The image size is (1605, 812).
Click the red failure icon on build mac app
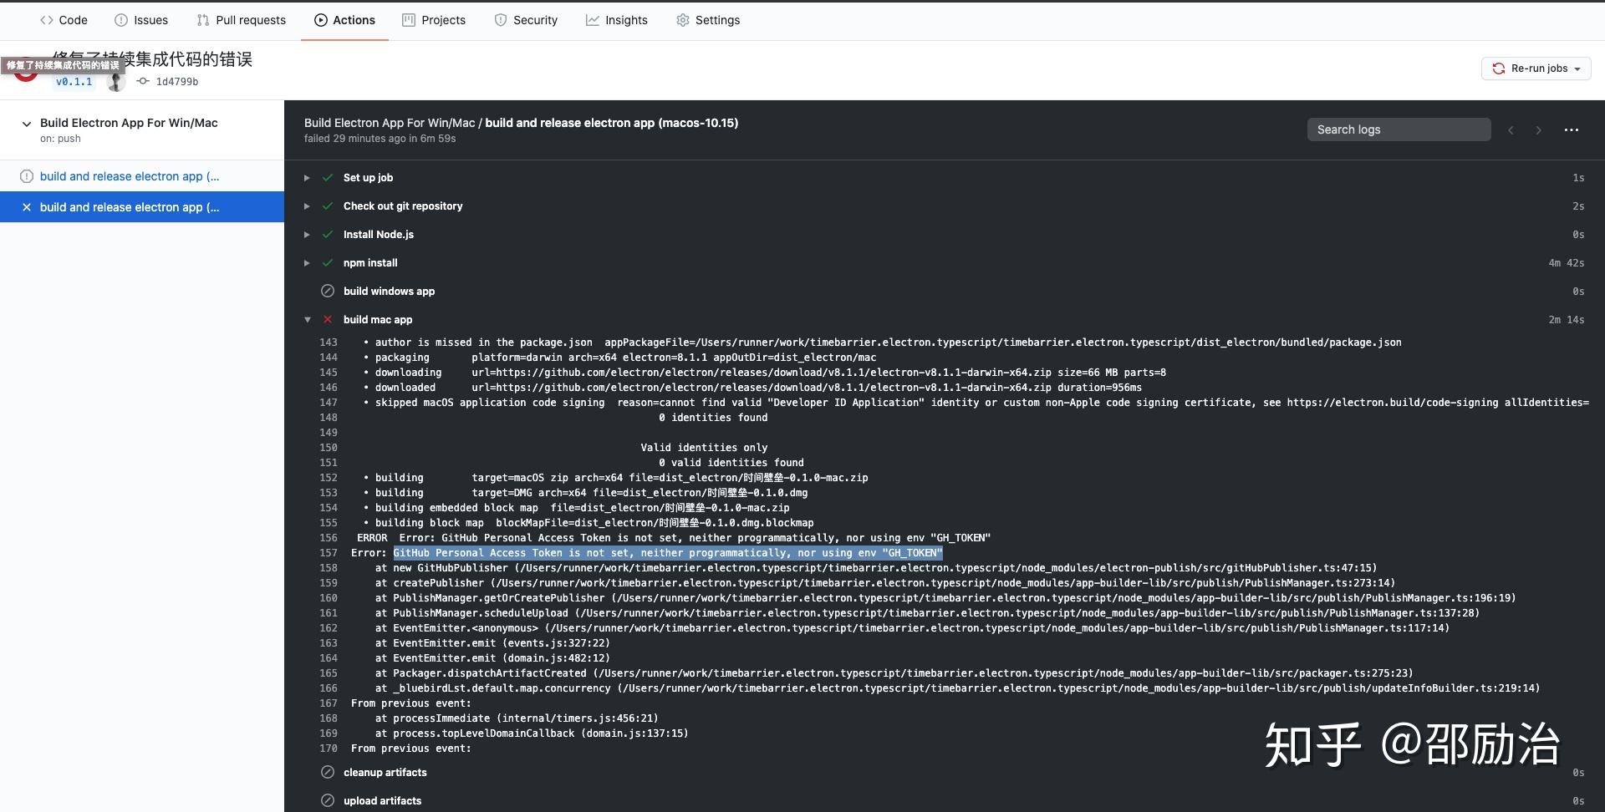(327, 319)
